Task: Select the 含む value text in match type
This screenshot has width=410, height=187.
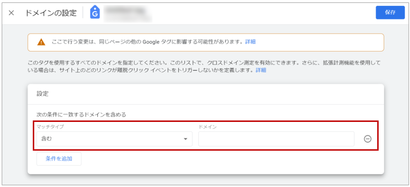Action: click(46, 139)
